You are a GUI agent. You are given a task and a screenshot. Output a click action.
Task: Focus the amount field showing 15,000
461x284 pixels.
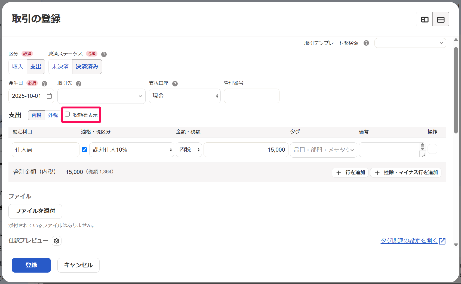pos(246,150)
